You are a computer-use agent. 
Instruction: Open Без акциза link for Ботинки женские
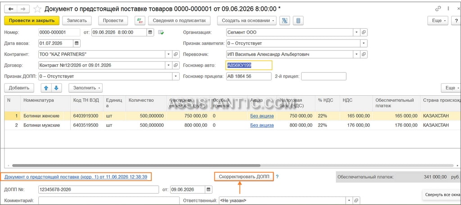262,116
